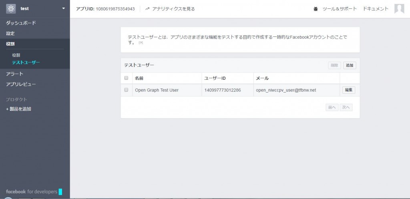This screenshot has width=410, height=199.
Task: Click email open_niwccpv_user@tfbnw.net
Action: tap(286, 90)
